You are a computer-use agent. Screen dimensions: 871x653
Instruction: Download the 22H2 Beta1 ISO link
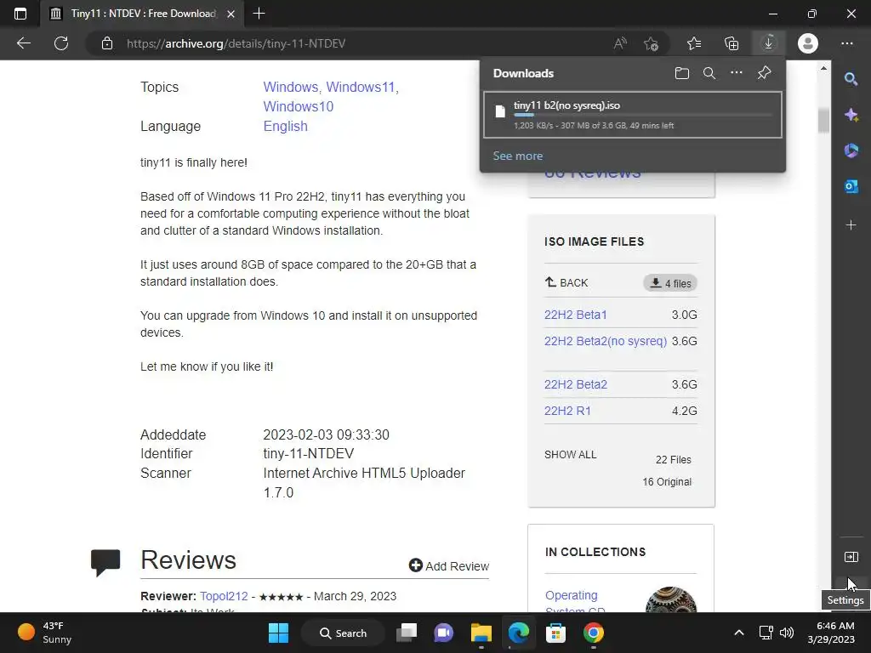point(576,315)
